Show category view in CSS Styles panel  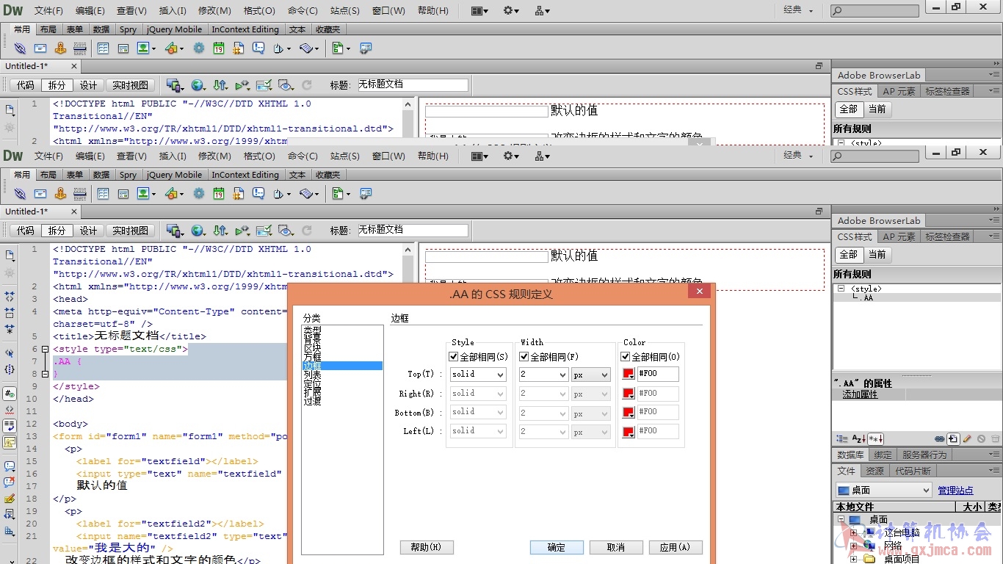click(841, 439)
